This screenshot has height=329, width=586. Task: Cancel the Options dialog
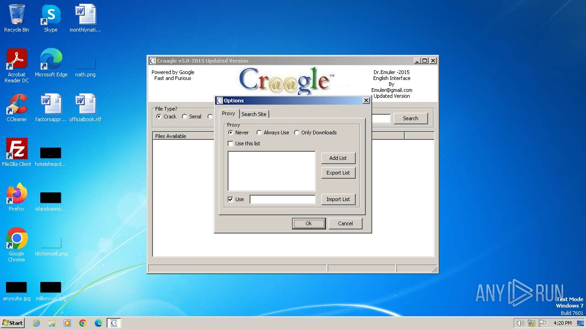[x=345, y=223]
